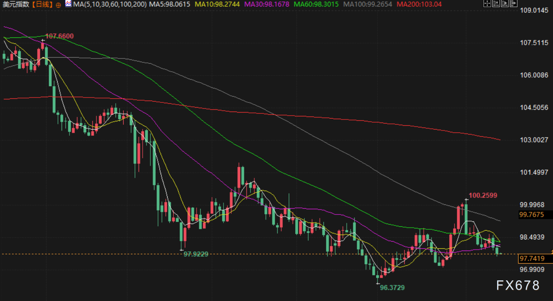Image resolution: width=553 pixels, height=301 pixels.
Task: Click the circled crosshair icon beside 日线
Action: tap(59, 4)
